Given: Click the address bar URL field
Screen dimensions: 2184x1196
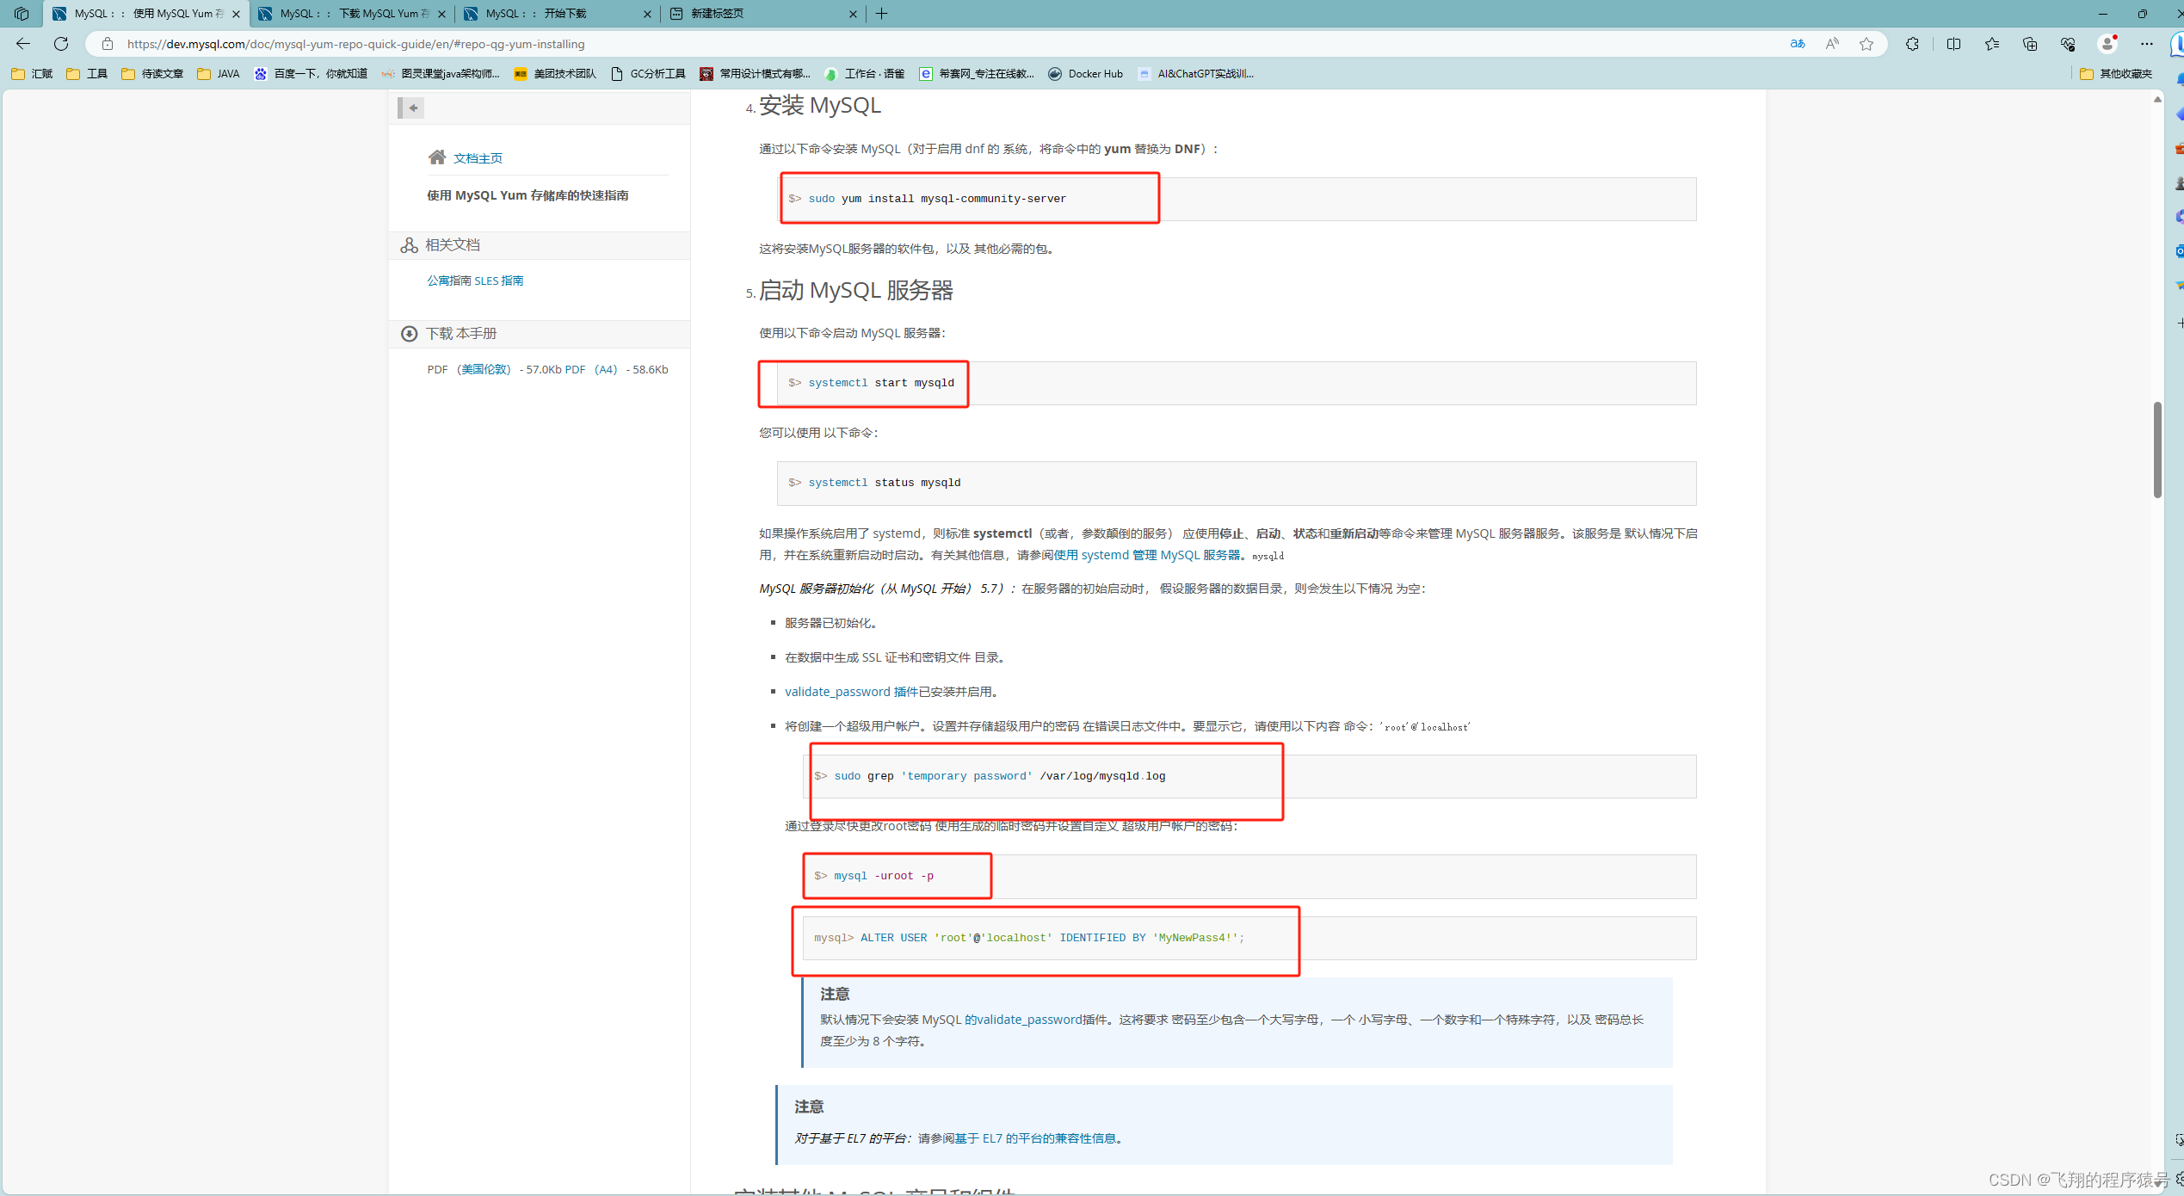Looking at the screenshot, I should coord(947,44).
